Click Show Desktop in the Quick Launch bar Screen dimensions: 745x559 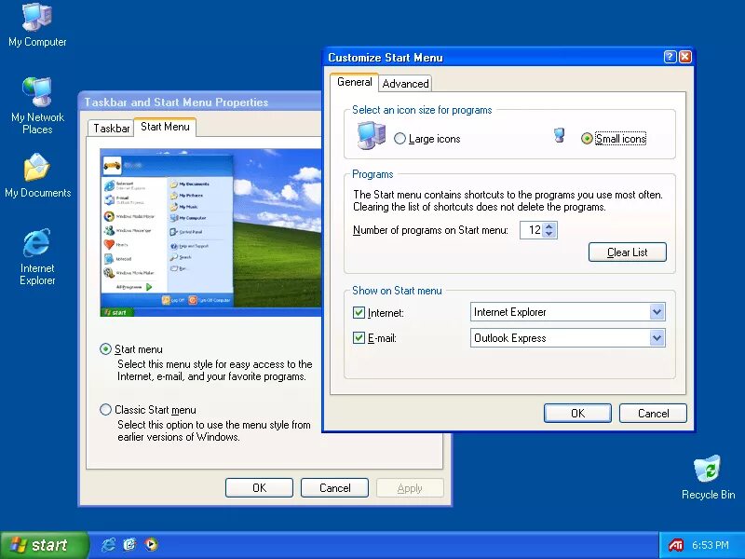(130, 545)
